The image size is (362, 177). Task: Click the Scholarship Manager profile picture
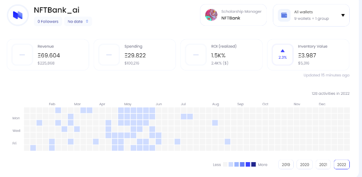click(x=211, y=15)
